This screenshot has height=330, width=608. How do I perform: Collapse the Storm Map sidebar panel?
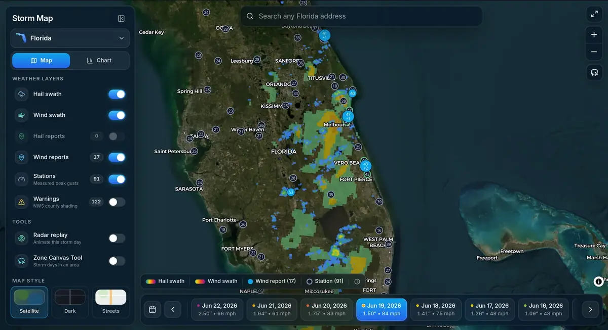121,19
